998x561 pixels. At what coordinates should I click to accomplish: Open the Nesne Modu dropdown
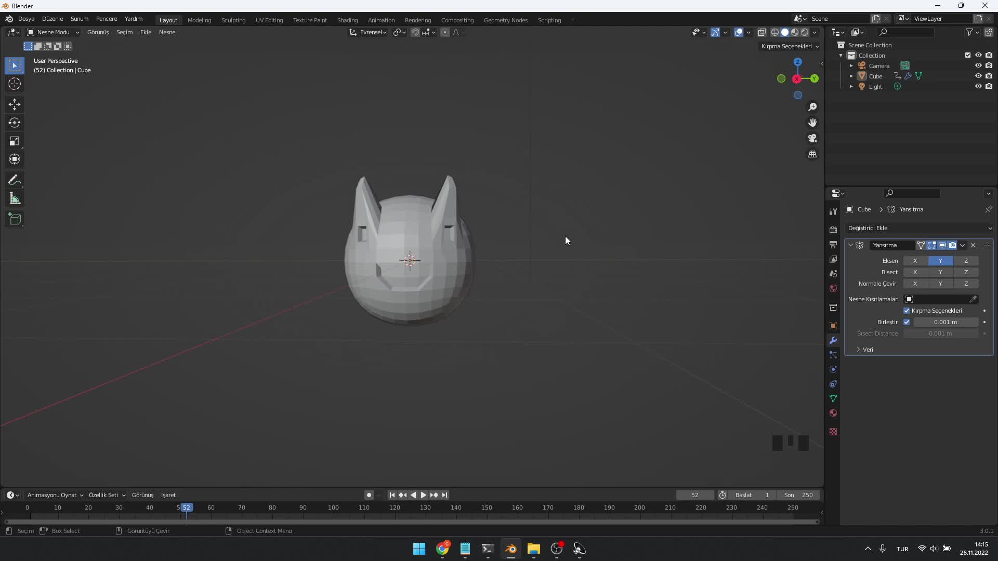click(x=54, y=32)
